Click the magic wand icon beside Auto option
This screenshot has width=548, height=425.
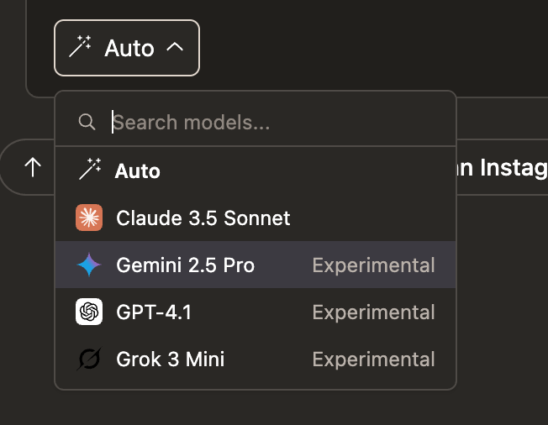click(89, 171)
